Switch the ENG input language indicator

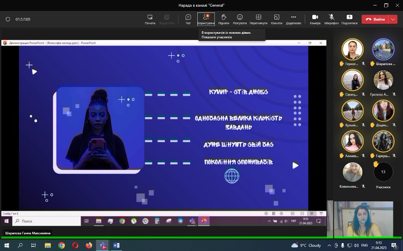pyautogui.click(x=365, y=245)
